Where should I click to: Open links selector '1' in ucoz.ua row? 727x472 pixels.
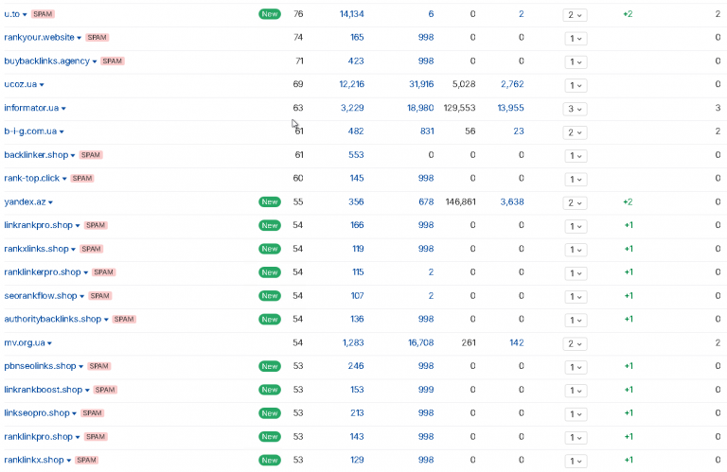pyautogui.click(x=576, y=85)
